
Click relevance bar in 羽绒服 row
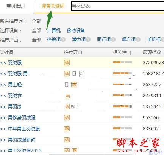click(x=122, y=62)
